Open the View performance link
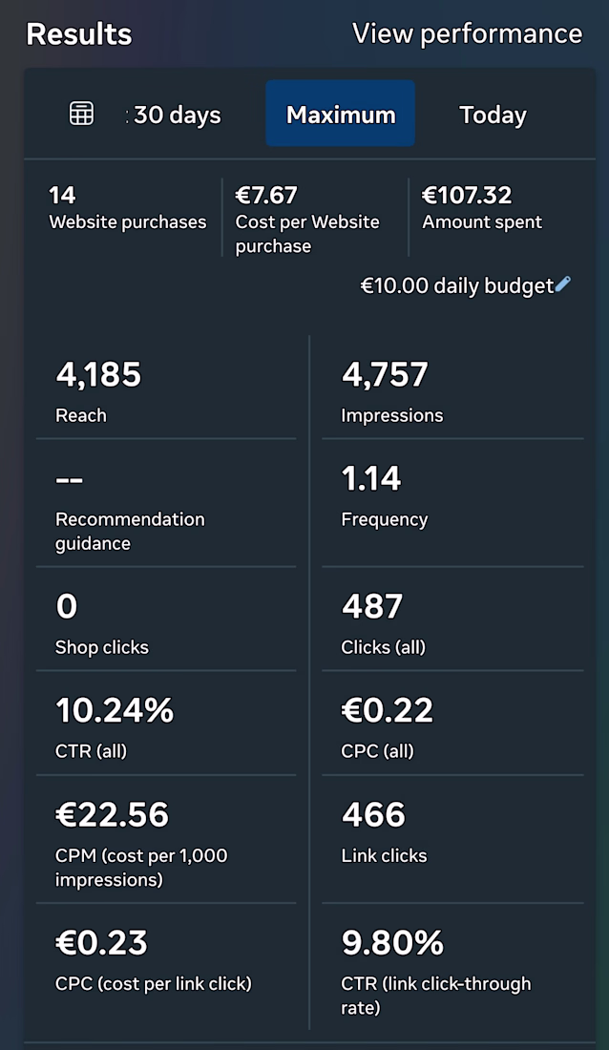The height and width of the screenshot is (1050, 609). pyautogui.click(x=467, y=34)
